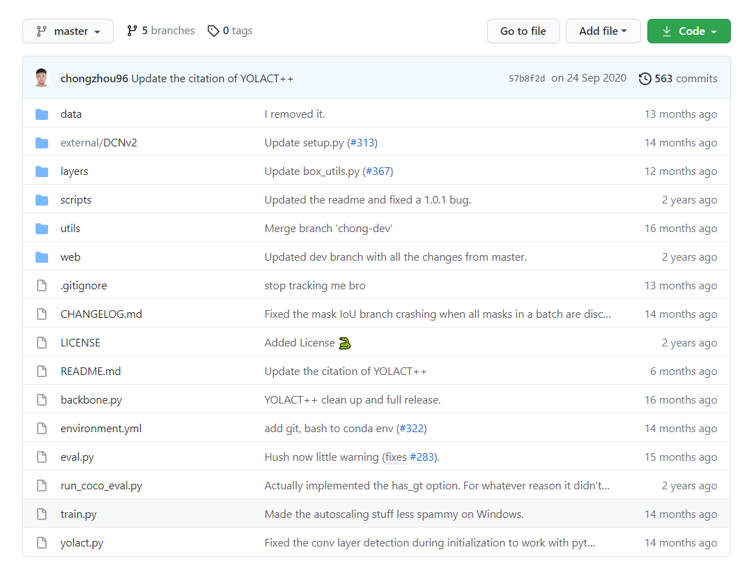740x566 pixels.
Task: Click the layers folder icon
Action: click(42, 171)
